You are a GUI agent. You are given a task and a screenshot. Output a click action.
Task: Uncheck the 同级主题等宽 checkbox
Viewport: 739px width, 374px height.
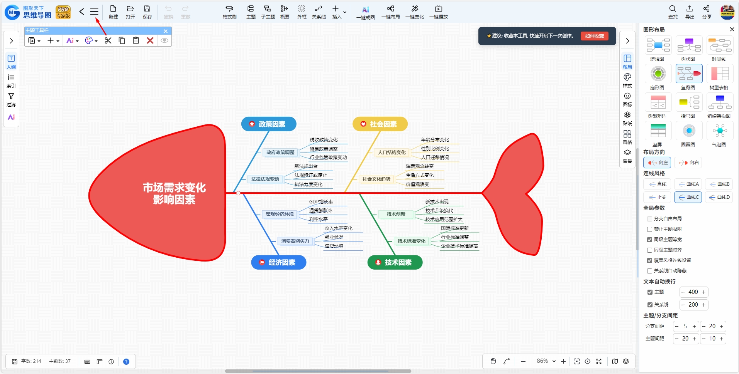tap(649, 240)
